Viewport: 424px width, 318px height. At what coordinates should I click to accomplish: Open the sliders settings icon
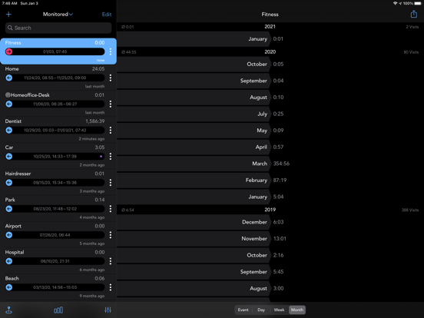click(x=108, y=310)
